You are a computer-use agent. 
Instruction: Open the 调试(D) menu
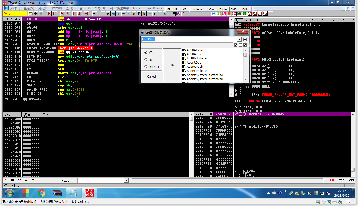43,8
